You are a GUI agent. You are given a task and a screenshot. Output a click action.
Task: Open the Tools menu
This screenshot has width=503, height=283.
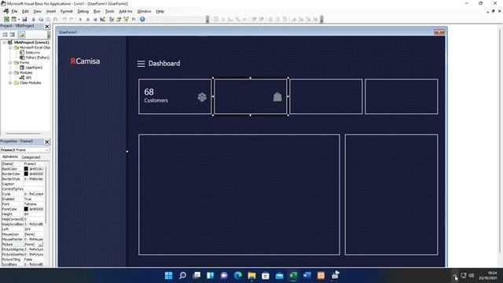(109, 11)
